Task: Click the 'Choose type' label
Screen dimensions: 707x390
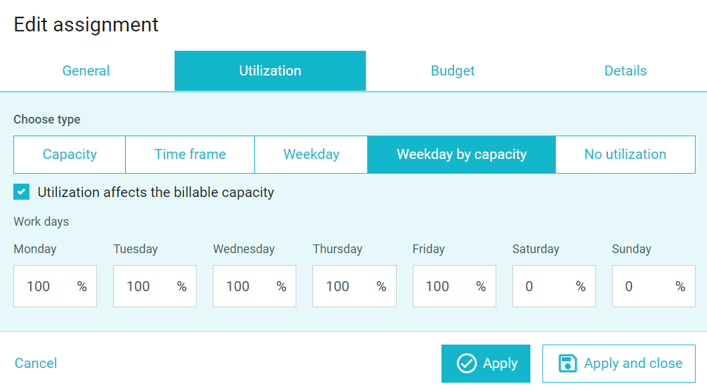Action: [x=47, y=120]
